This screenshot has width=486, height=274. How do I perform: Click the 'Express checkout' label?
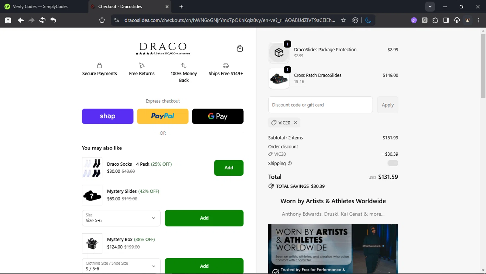tap(163, 101)
